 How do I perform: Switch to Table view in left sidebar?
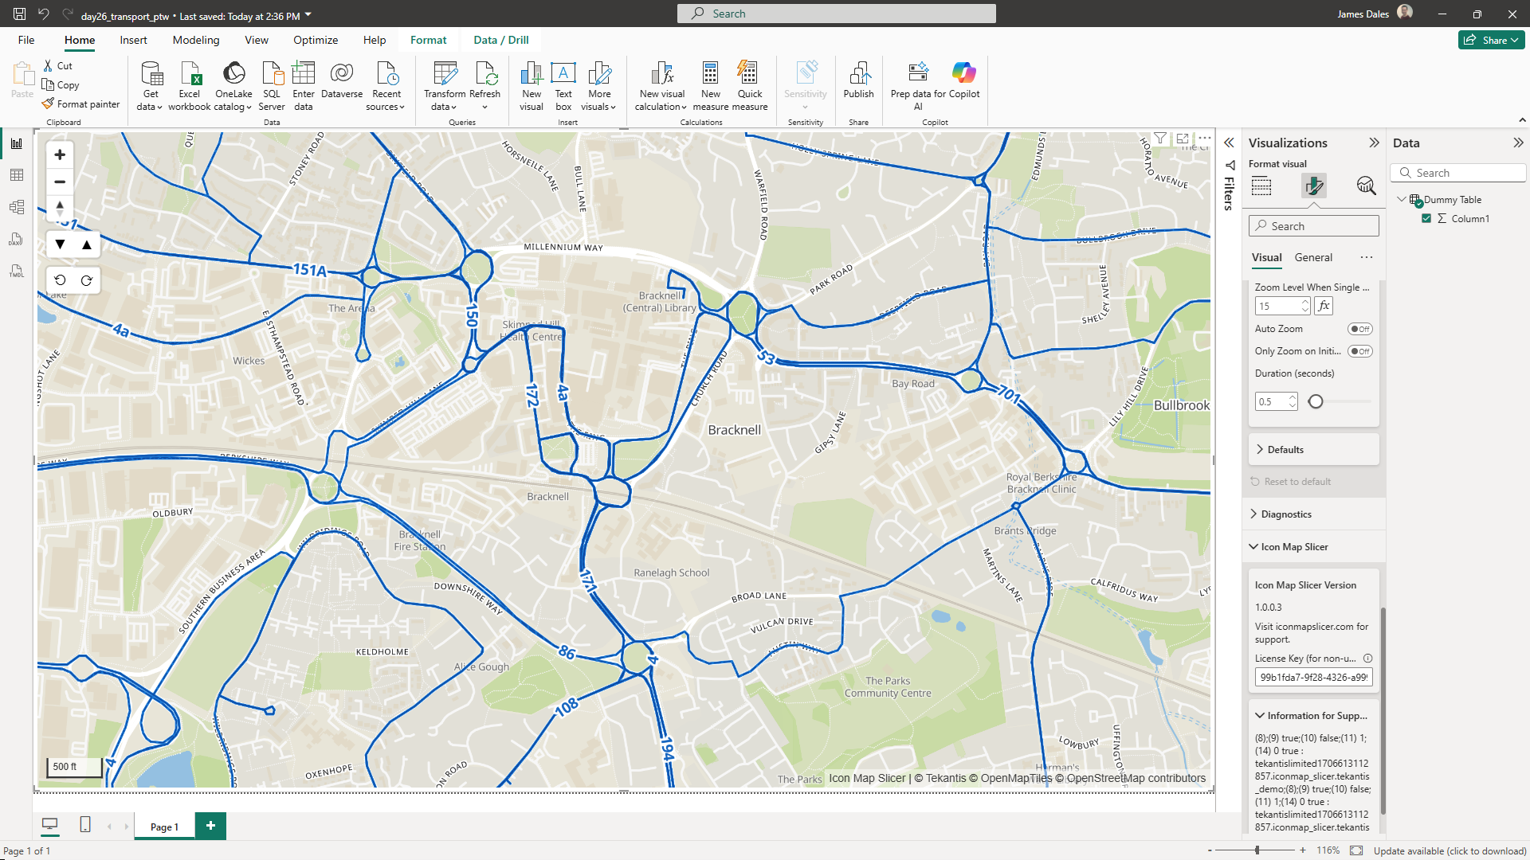coord(17,175)
